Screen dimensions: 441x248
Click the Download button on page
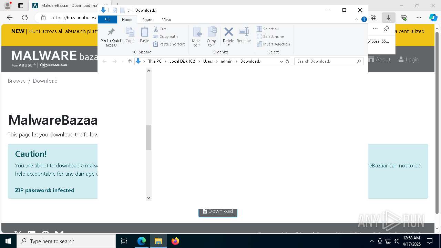click(x=218, y=212)
